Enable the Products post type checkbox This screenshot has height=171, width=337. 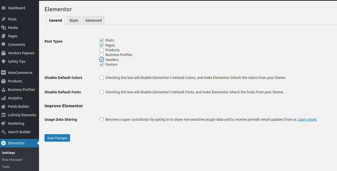click(x=102, y=50)
